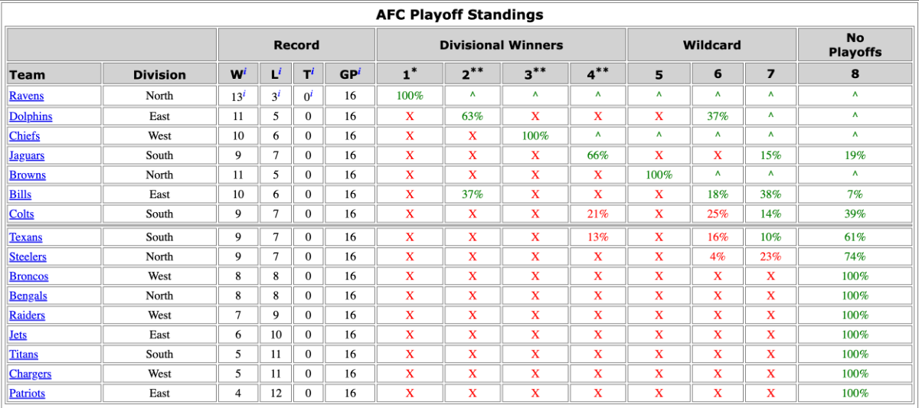The width and height of the screenshot is (919, 408).
Task: Click the info superscript beside GP header
Action: [358, 71]
